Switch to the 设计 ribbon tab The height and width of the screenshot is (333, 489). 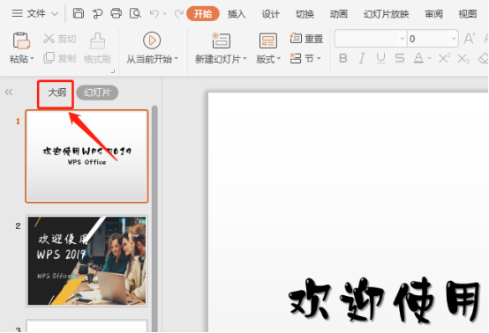click(x=270, y=14)
